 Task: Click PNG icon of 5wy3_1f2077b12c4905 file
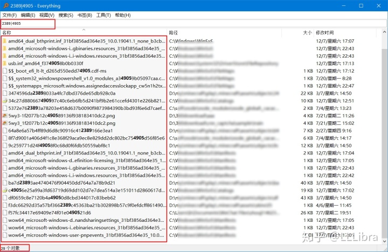(5, 123)
